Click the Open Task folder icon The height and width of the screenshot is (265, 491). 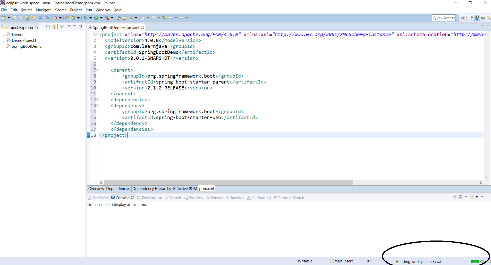coord(124,18)
